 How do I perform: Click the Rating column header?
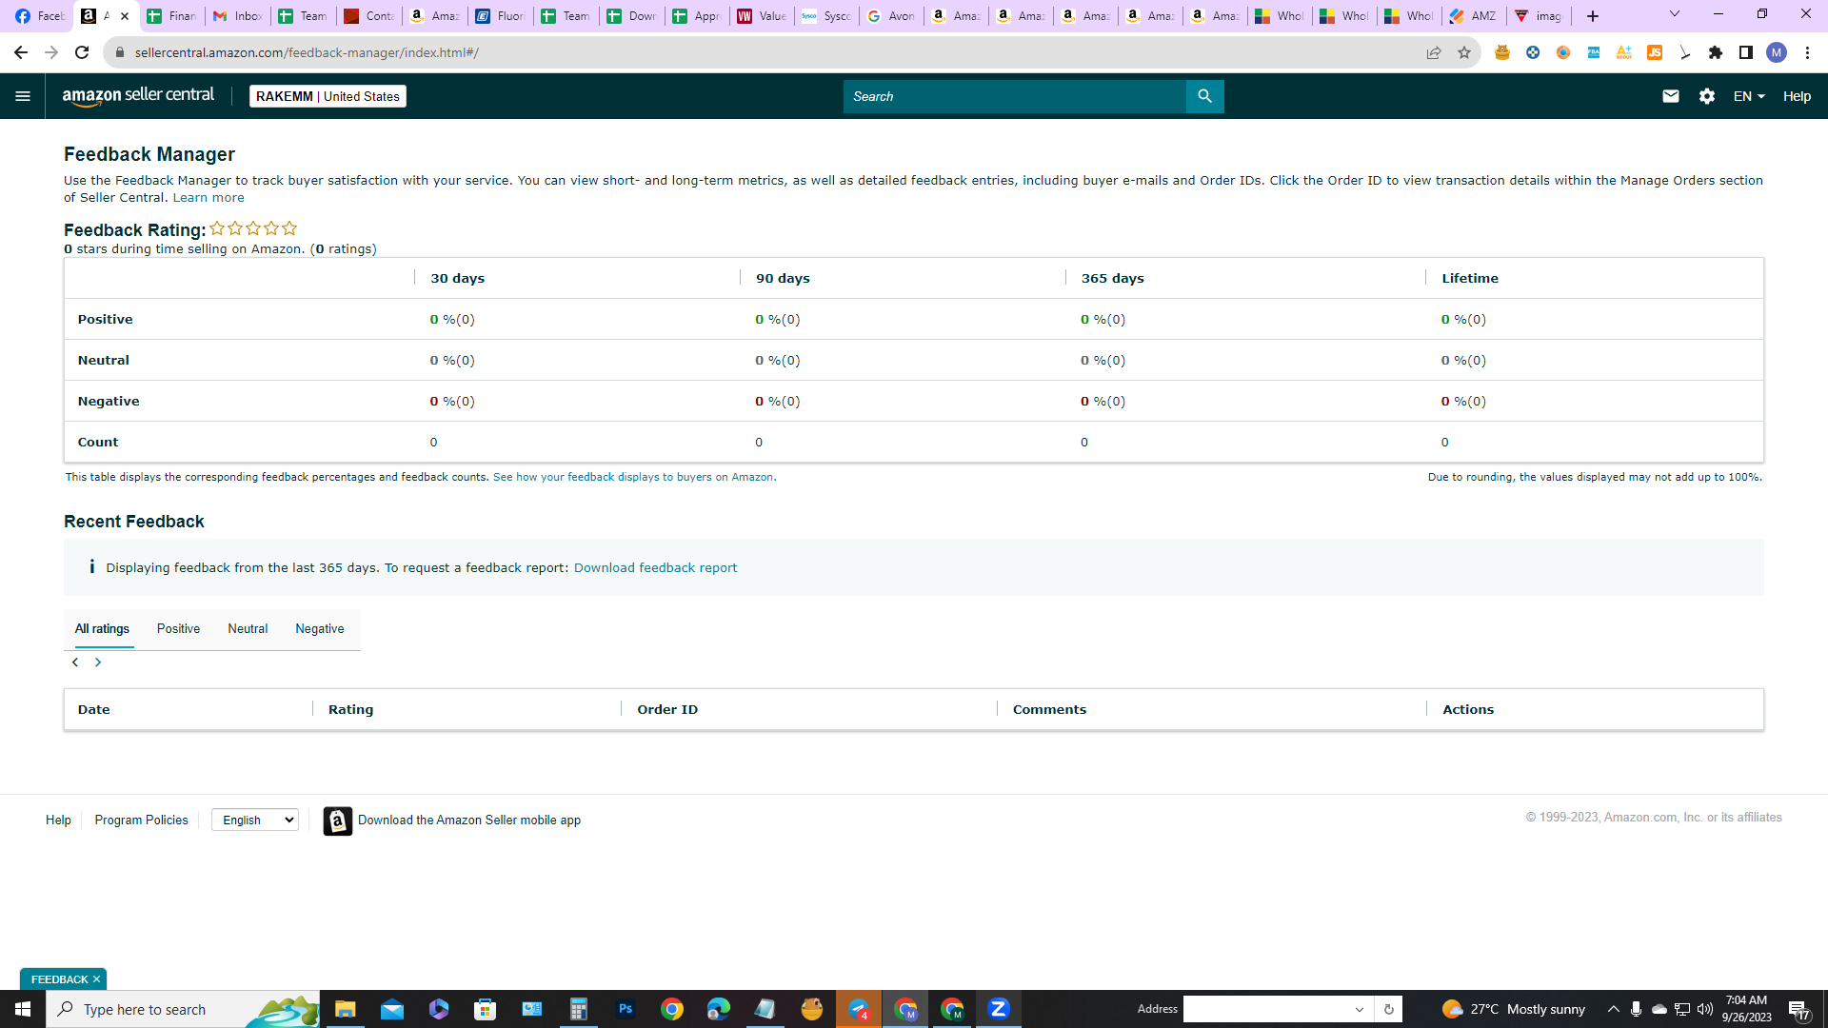[350, 710]
